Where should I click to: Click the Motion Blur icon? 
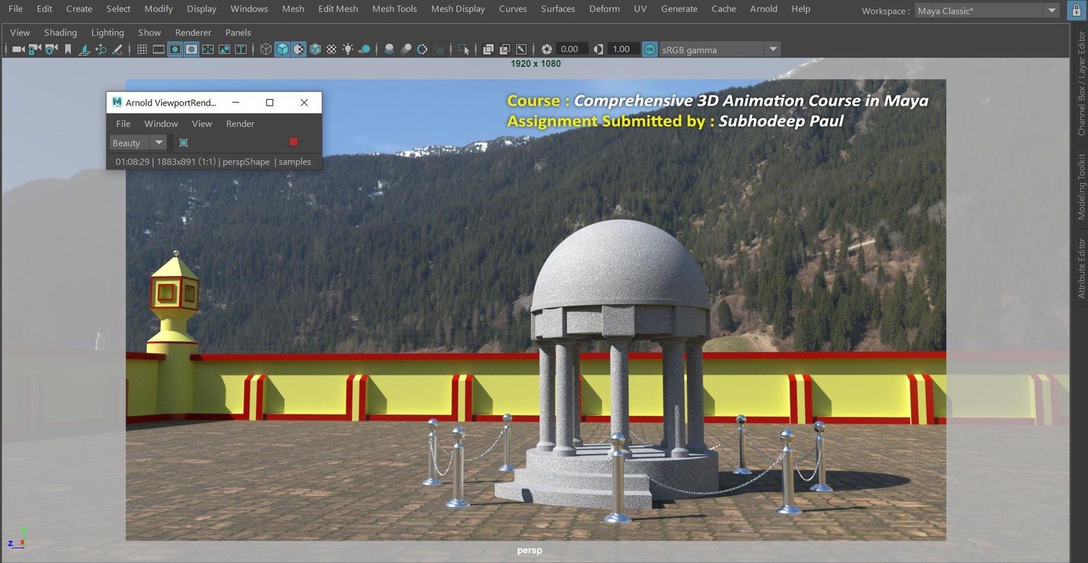(x=406, y=49)
